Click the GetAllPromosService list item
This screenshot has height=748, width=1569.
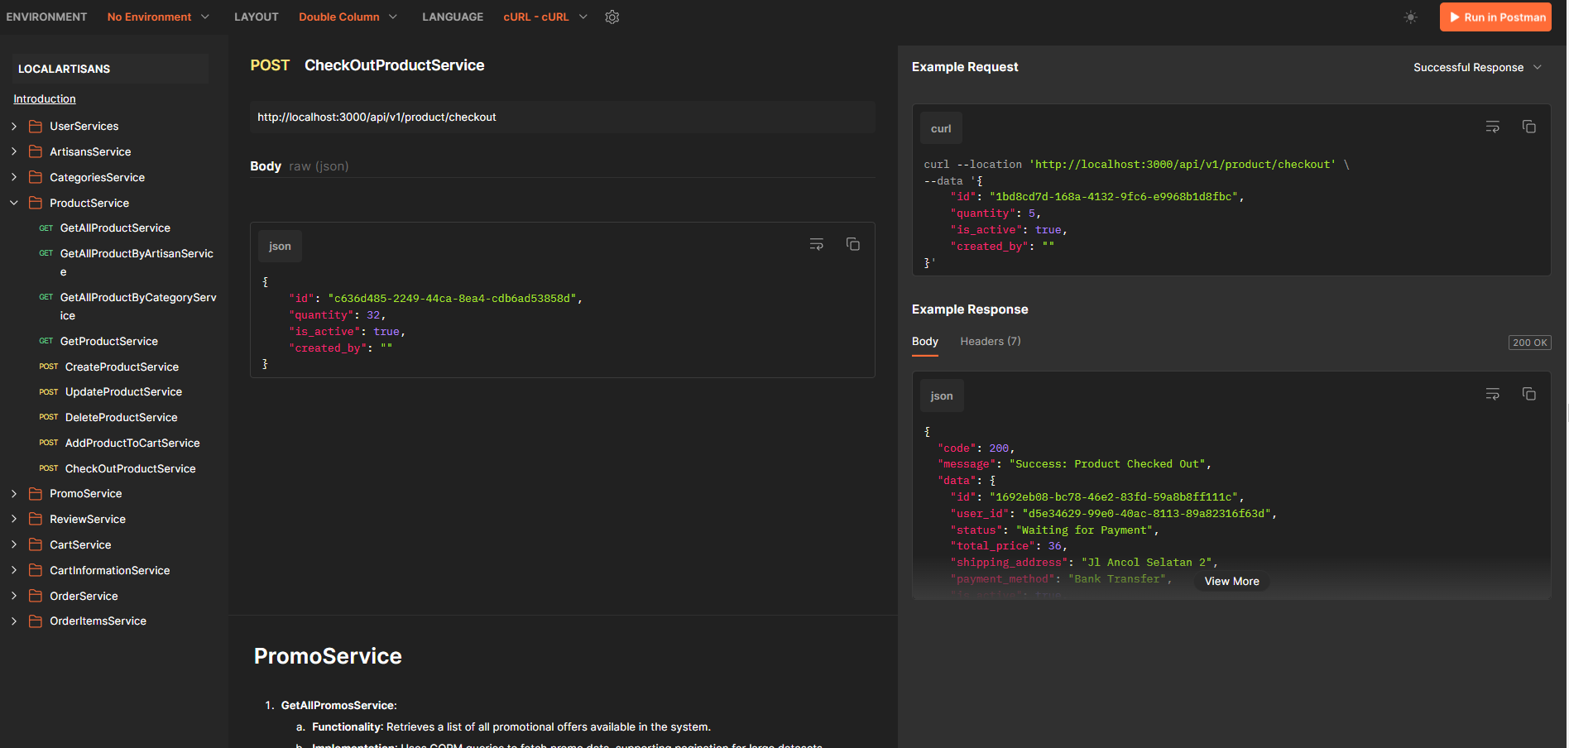click(339, 705)
